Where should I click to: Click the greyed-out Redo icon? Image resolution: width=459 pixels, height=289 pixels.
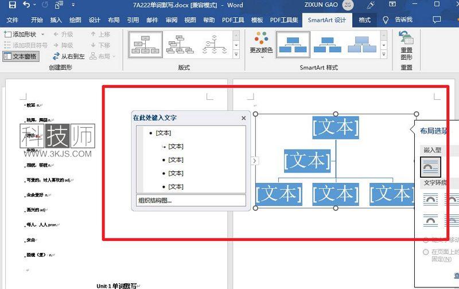point(45,5)
